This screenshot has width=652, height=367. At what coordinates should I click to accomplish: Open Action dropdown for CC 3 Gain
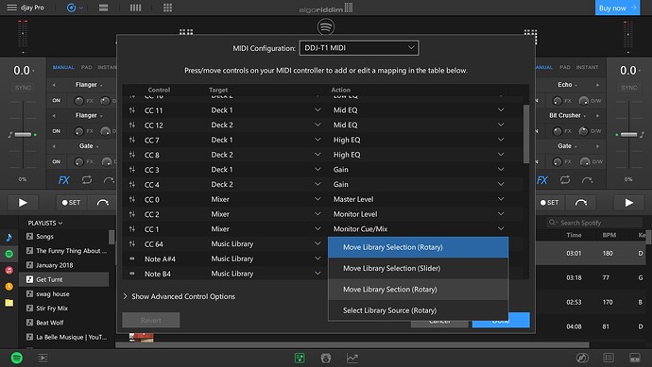pyautogui.click(x=501, y=170)
